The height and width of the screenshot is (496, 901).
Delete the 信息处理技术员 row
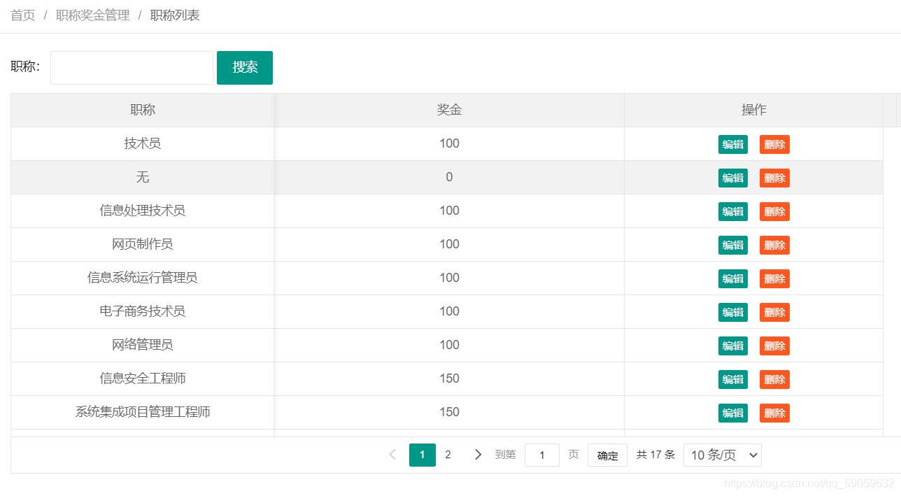(774, 212)
